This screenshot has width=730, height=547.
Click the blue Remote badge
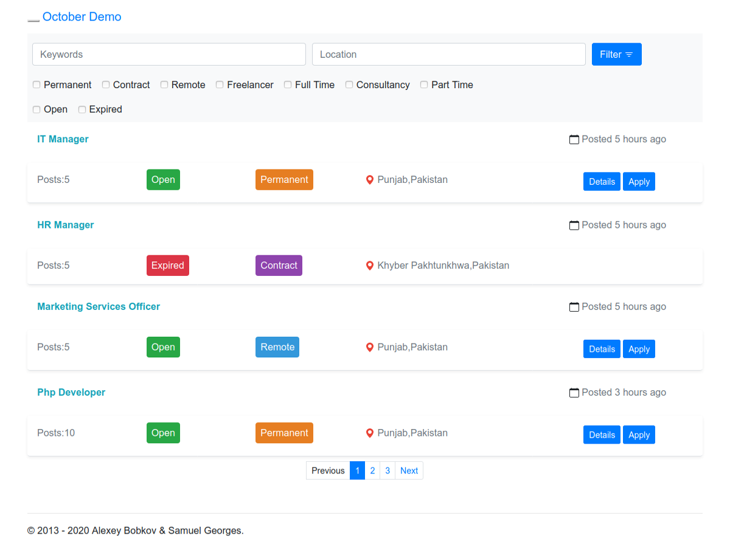point(277,347)
